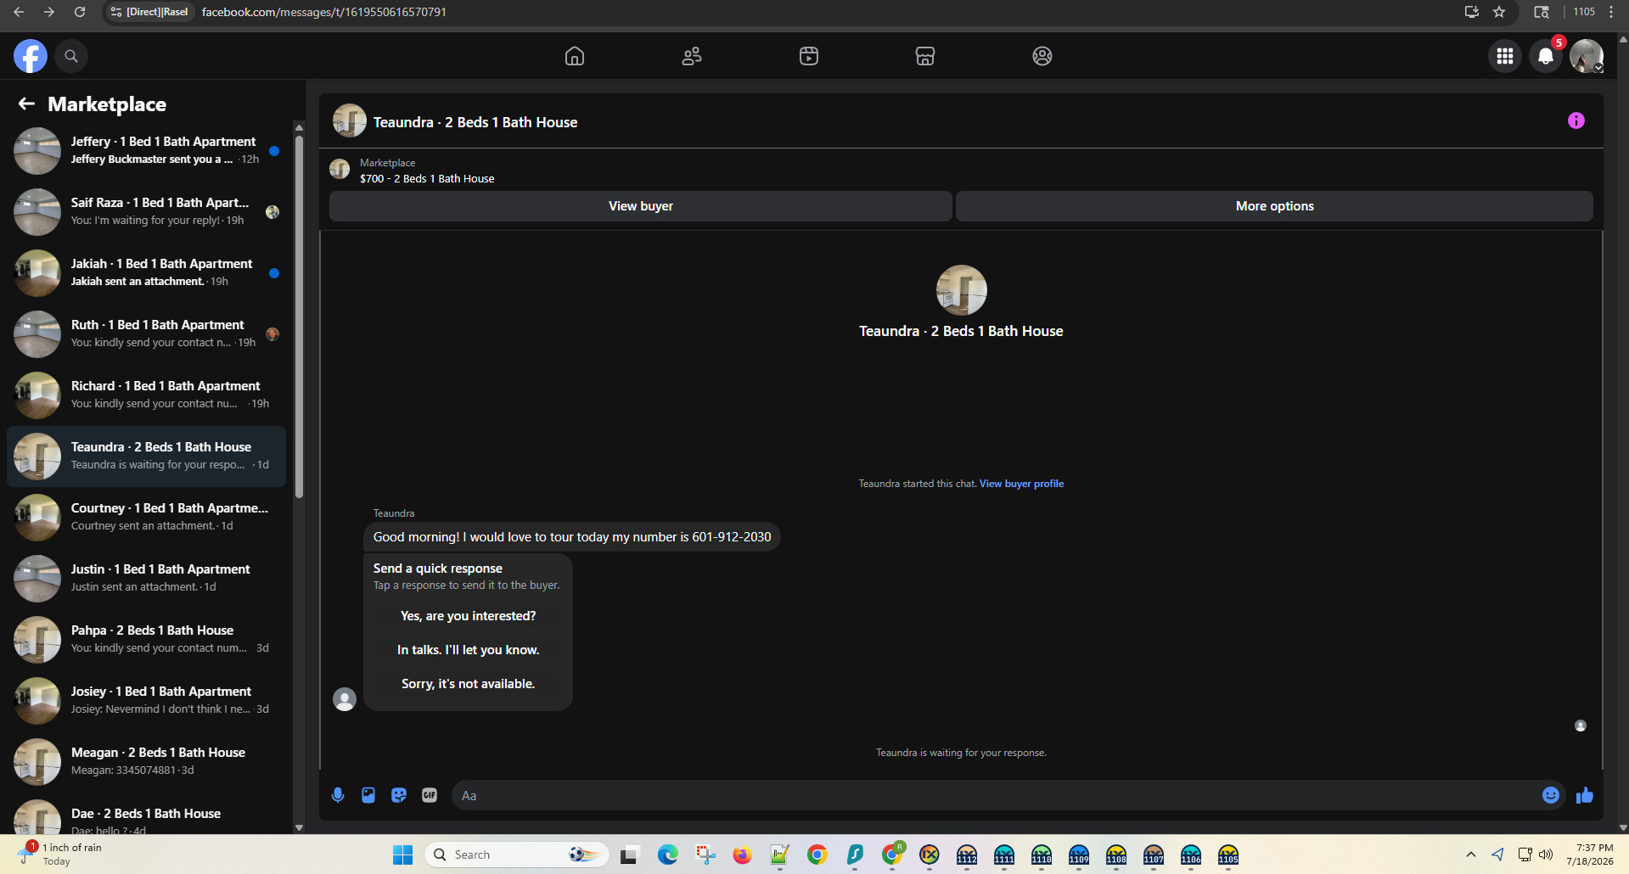Send quick response 'In talks. I'll let you know.'

tap(469, 650)
